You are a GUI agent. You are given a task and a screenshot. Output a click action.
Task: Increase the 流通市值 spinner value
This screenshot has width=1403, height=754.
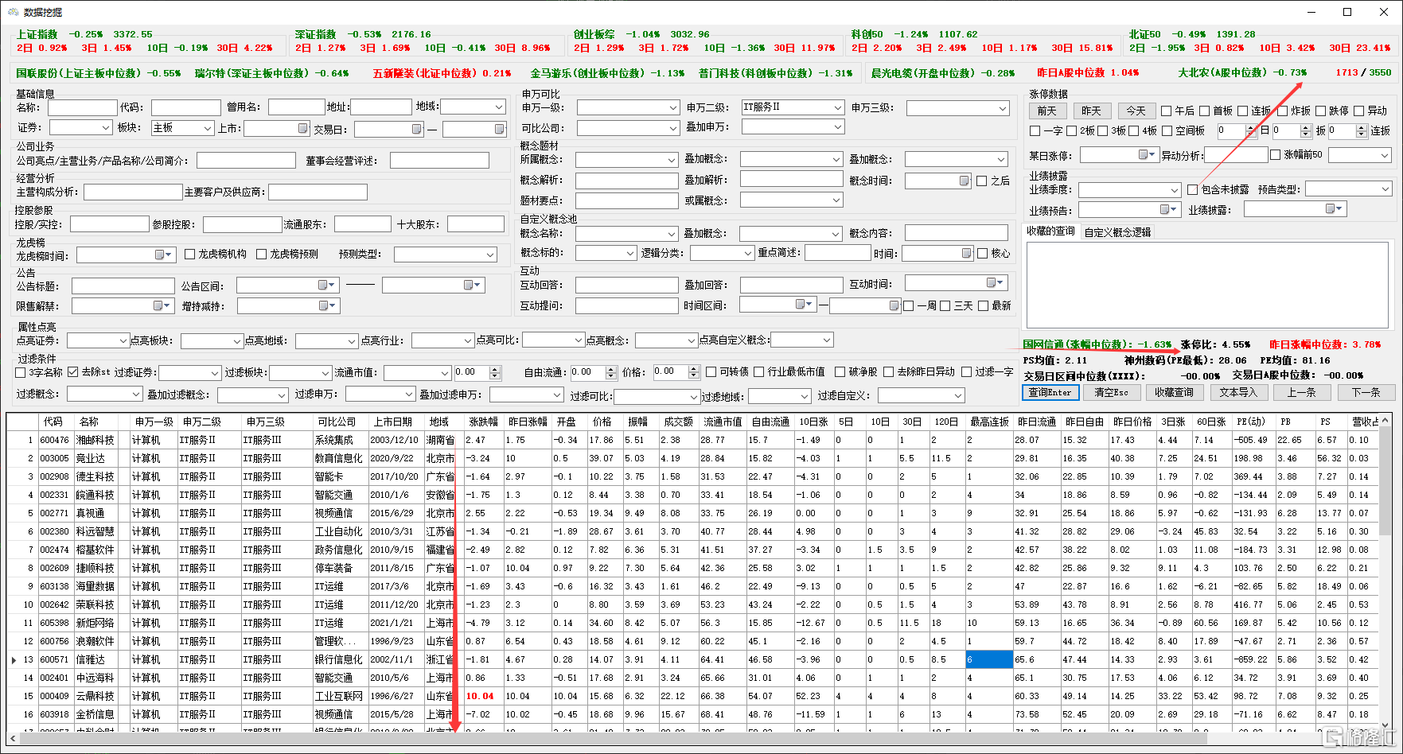click(x=495, y=369)
